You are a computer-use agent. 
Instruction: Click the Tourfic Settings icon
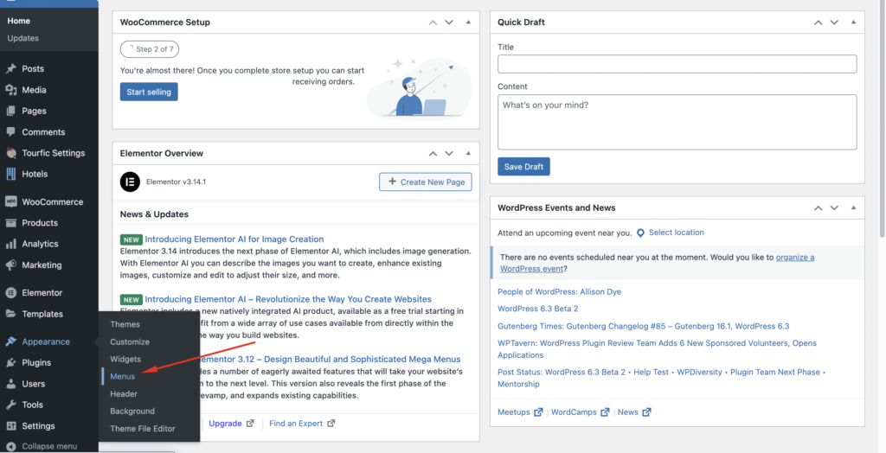pyautogui.click(x=10, y=152)
